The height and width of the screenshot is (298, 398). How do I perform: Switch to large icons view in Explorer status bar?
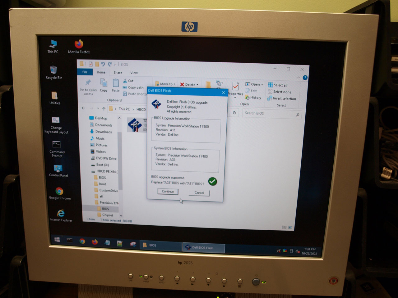click(x=290, y=228)
